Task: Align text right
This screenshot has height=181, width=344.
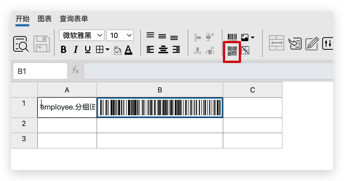Action: pyautogui.click(x=176, y=50)
